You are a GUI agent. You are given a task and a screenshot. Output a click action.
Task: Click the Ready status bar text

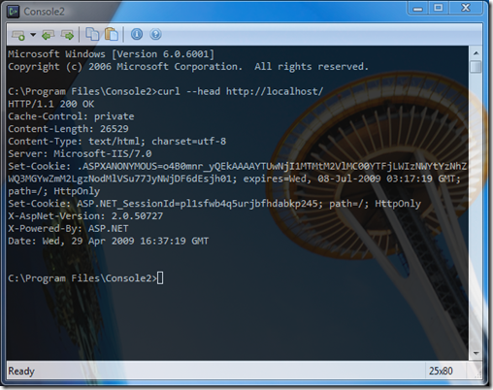21,371
